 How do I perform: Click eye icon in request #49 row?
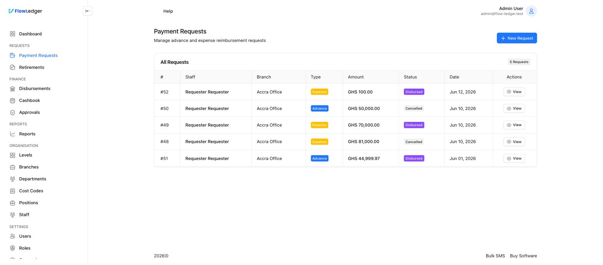click(x=509, y=125)
